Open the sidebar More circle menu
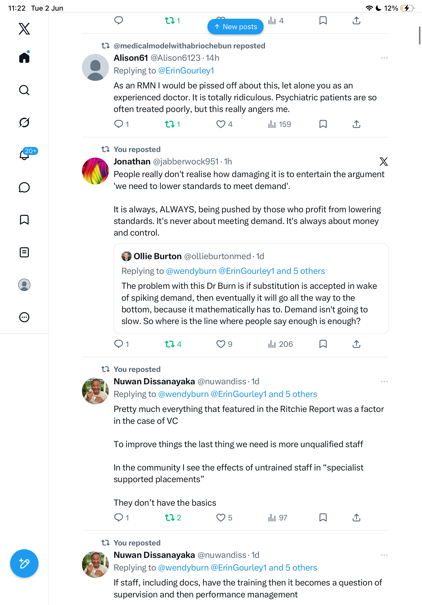 point(24,317)
